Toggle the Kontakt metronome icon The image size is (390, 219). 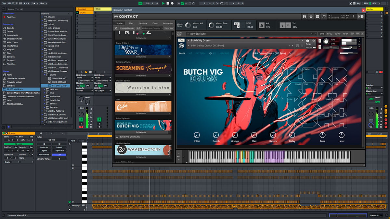point(262,25)
